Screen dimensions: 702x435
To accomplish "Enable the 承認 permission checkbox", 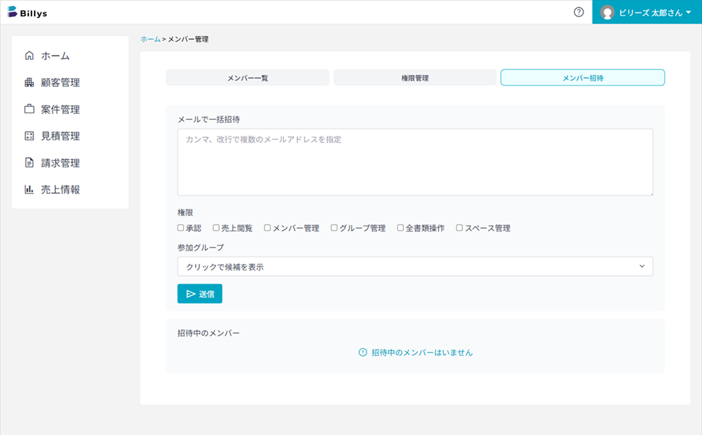I will [181, 228].
